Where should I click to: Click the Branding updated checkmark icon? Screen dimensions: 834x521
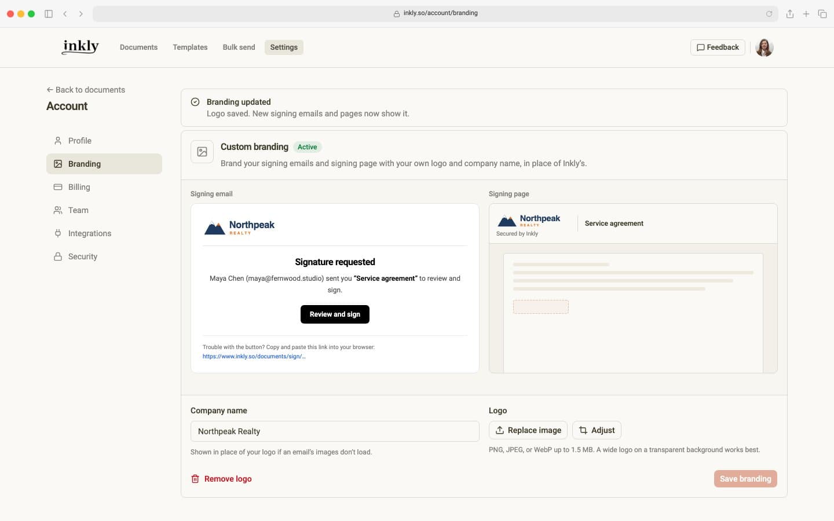click(195, 102)
